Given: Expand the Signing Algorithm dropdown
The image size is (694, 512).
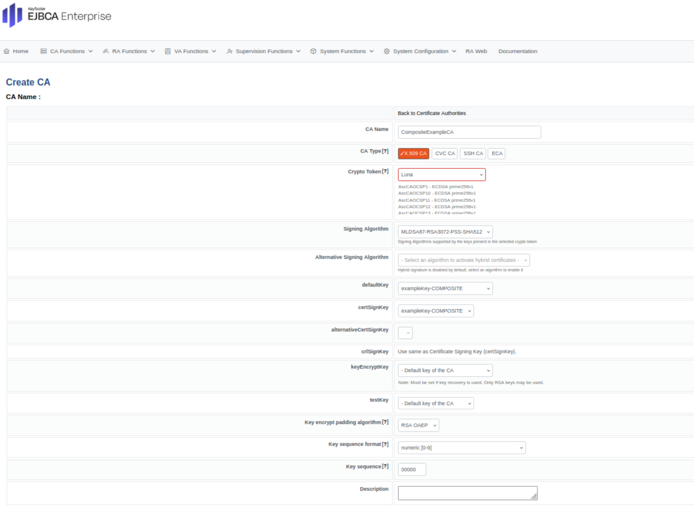Looking at the screenshot, I should click(x=445, y=232).
